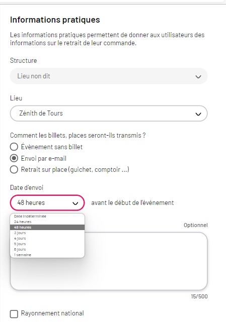Select the Envoi par e-mail radio button

[14, 158]
